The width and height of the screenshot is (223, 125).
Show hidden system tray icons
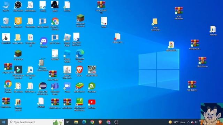(188, 122)
